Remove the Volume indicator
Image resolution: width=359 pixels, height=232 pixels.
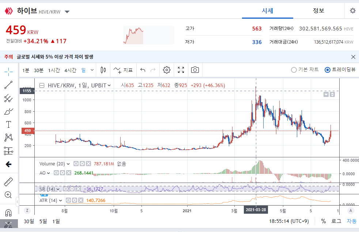point(88,164)
